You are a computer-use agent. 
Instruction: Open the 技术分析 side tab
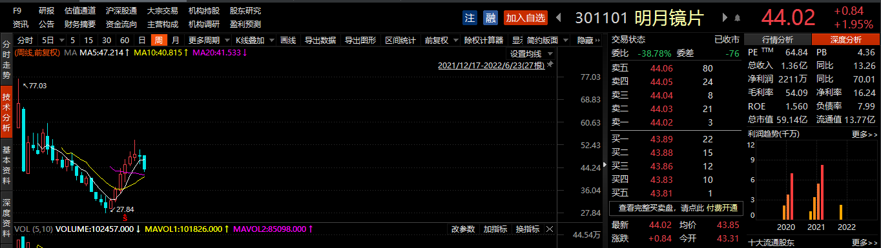tap(6, 113)
